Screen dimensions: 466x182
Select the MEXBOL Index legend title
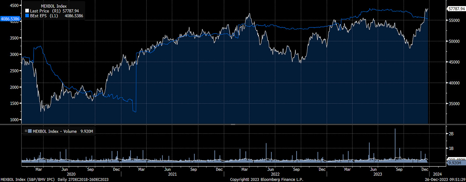(54, 6)
